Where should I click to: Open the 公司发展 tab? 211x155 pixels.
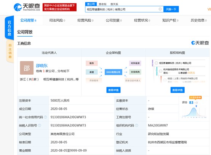114,20
